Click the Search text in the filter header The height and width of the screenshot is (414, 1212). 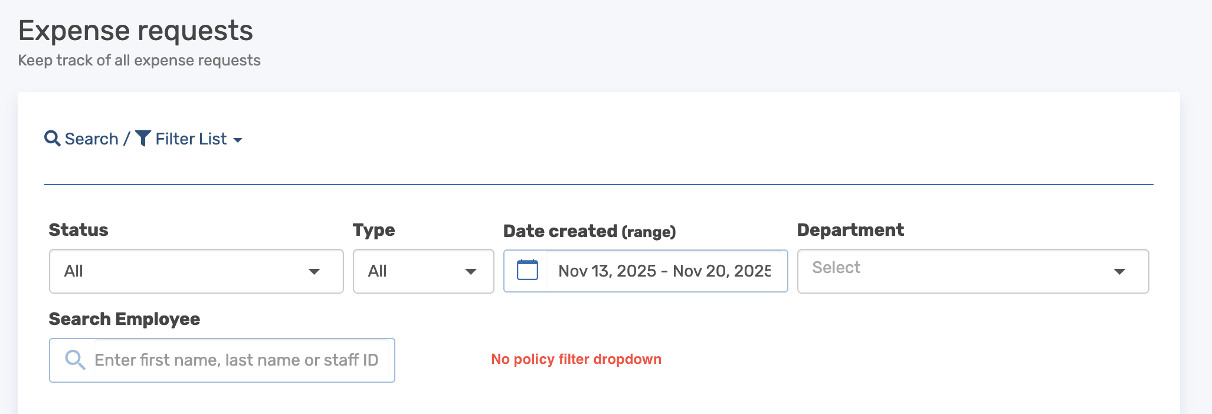coord(91,139)
